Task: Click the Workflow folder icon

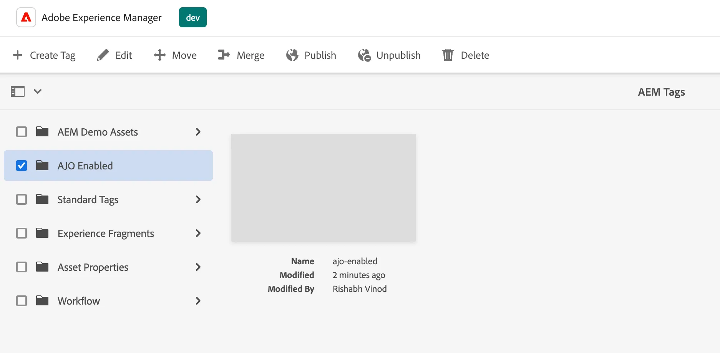Action: point(42,301)
